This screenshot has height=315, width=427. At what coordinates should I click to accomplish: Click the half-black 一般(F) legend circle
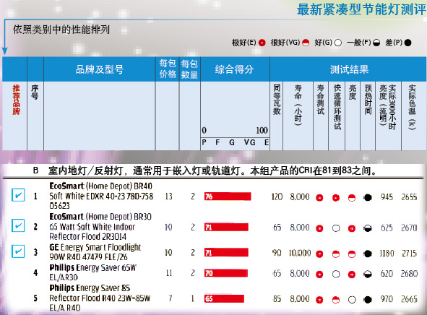pyautogui.click(x=376, y=43)
